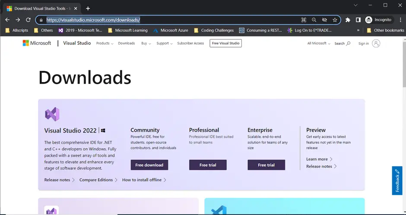Open the site Search
406x215 pixels.
343,44
